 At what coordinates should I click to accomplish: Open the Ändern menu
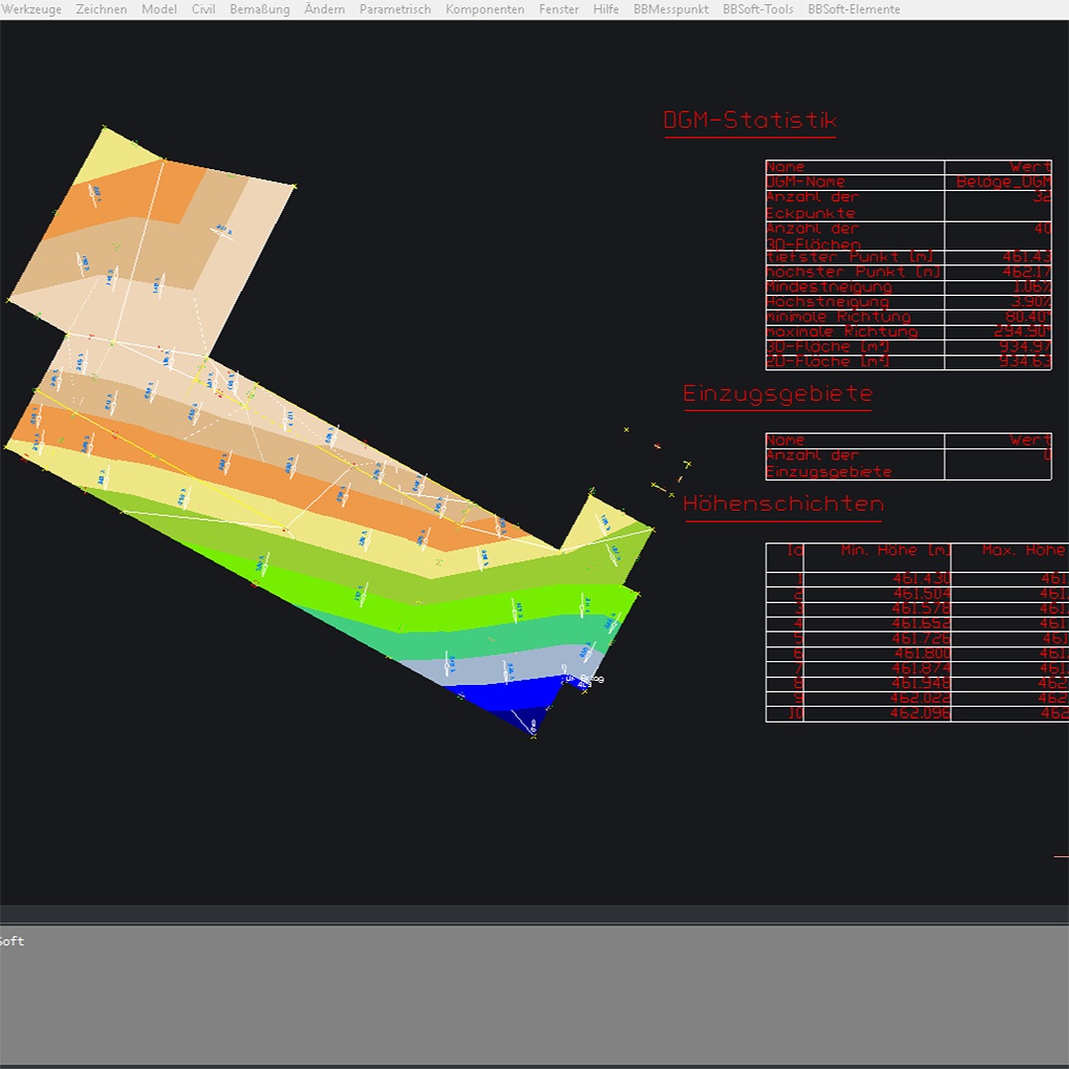(x=325, y=9)
